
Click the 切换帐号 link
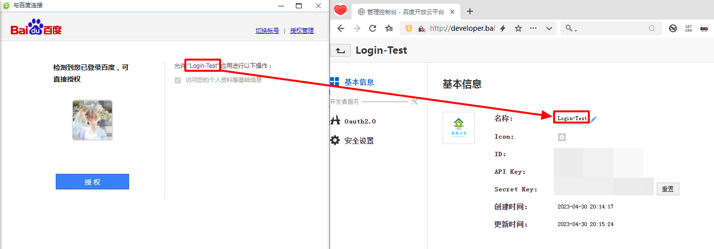[267, 31]
